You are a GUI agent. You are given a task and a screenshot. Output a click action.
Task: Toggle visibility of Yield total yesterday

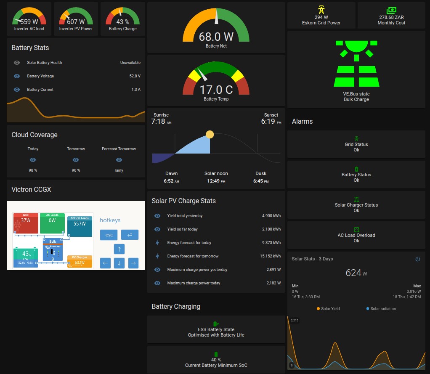pyautogui.click(x=157, y=215)
